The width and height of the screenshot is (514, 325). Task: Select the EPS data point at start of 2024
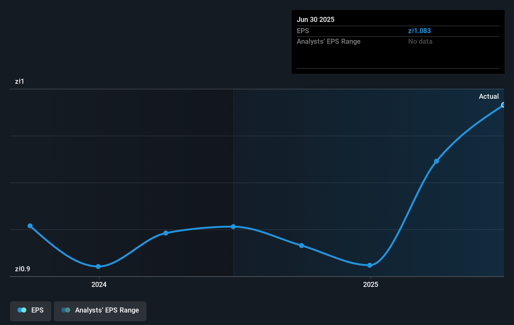click(x=98, y=267)
